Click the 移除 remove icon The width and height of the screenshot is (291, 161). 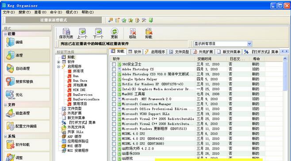click(133, 33)
